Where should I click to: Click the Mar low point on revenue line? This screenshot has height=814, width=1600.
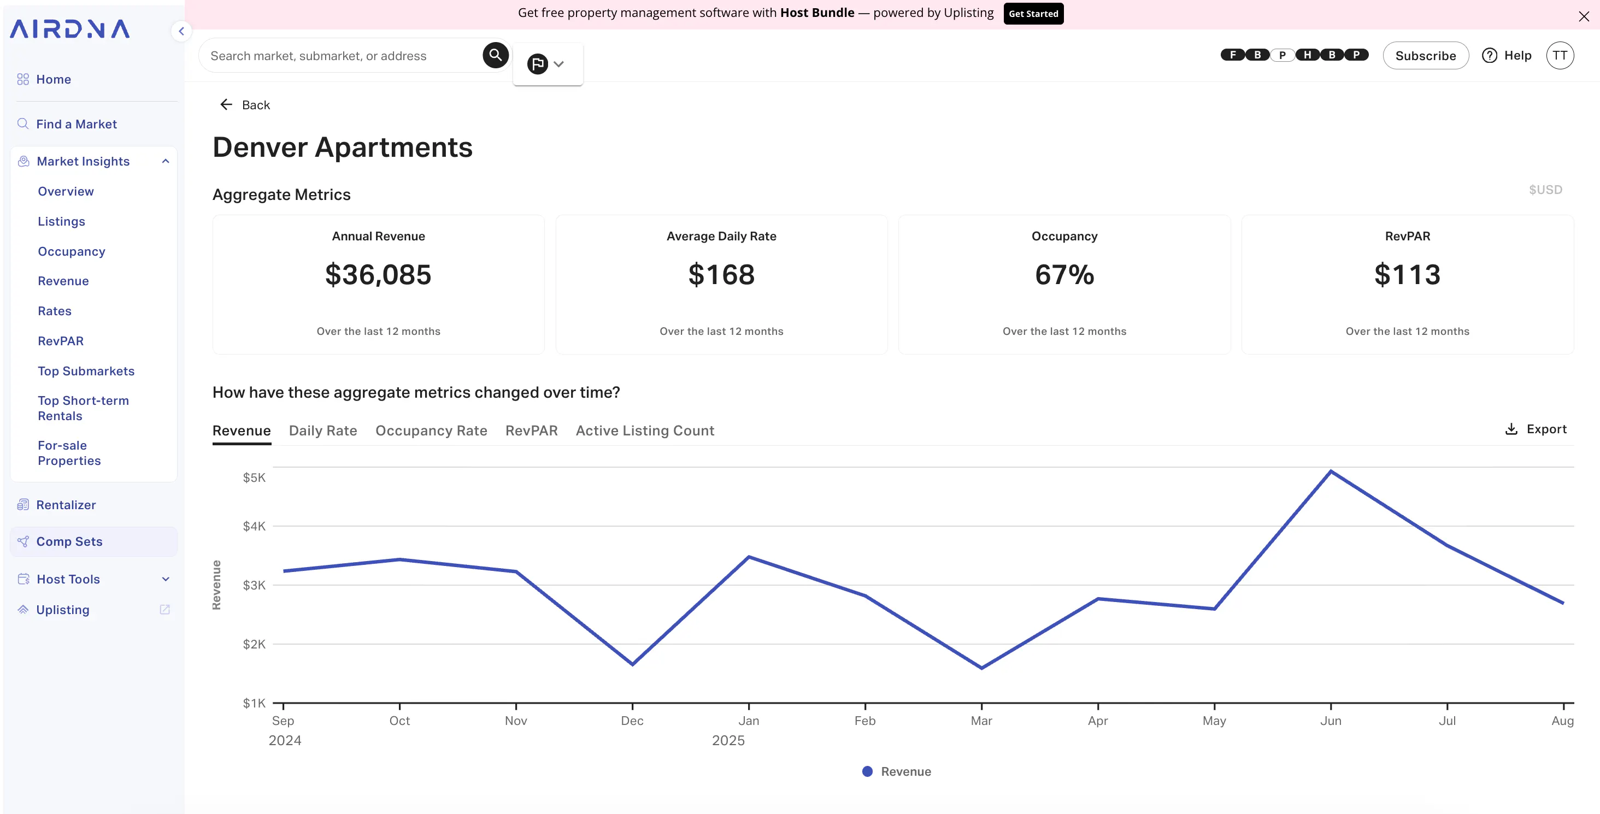point(981,668)
